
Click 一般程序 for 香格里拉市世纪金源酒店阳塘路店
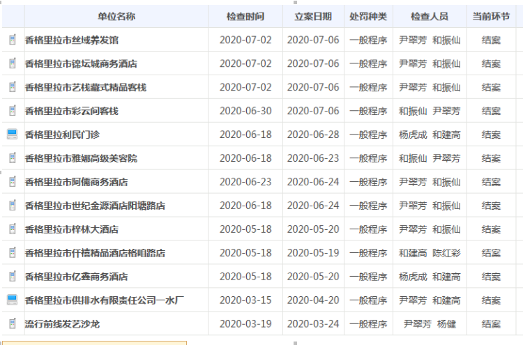(x=368, y=206)
